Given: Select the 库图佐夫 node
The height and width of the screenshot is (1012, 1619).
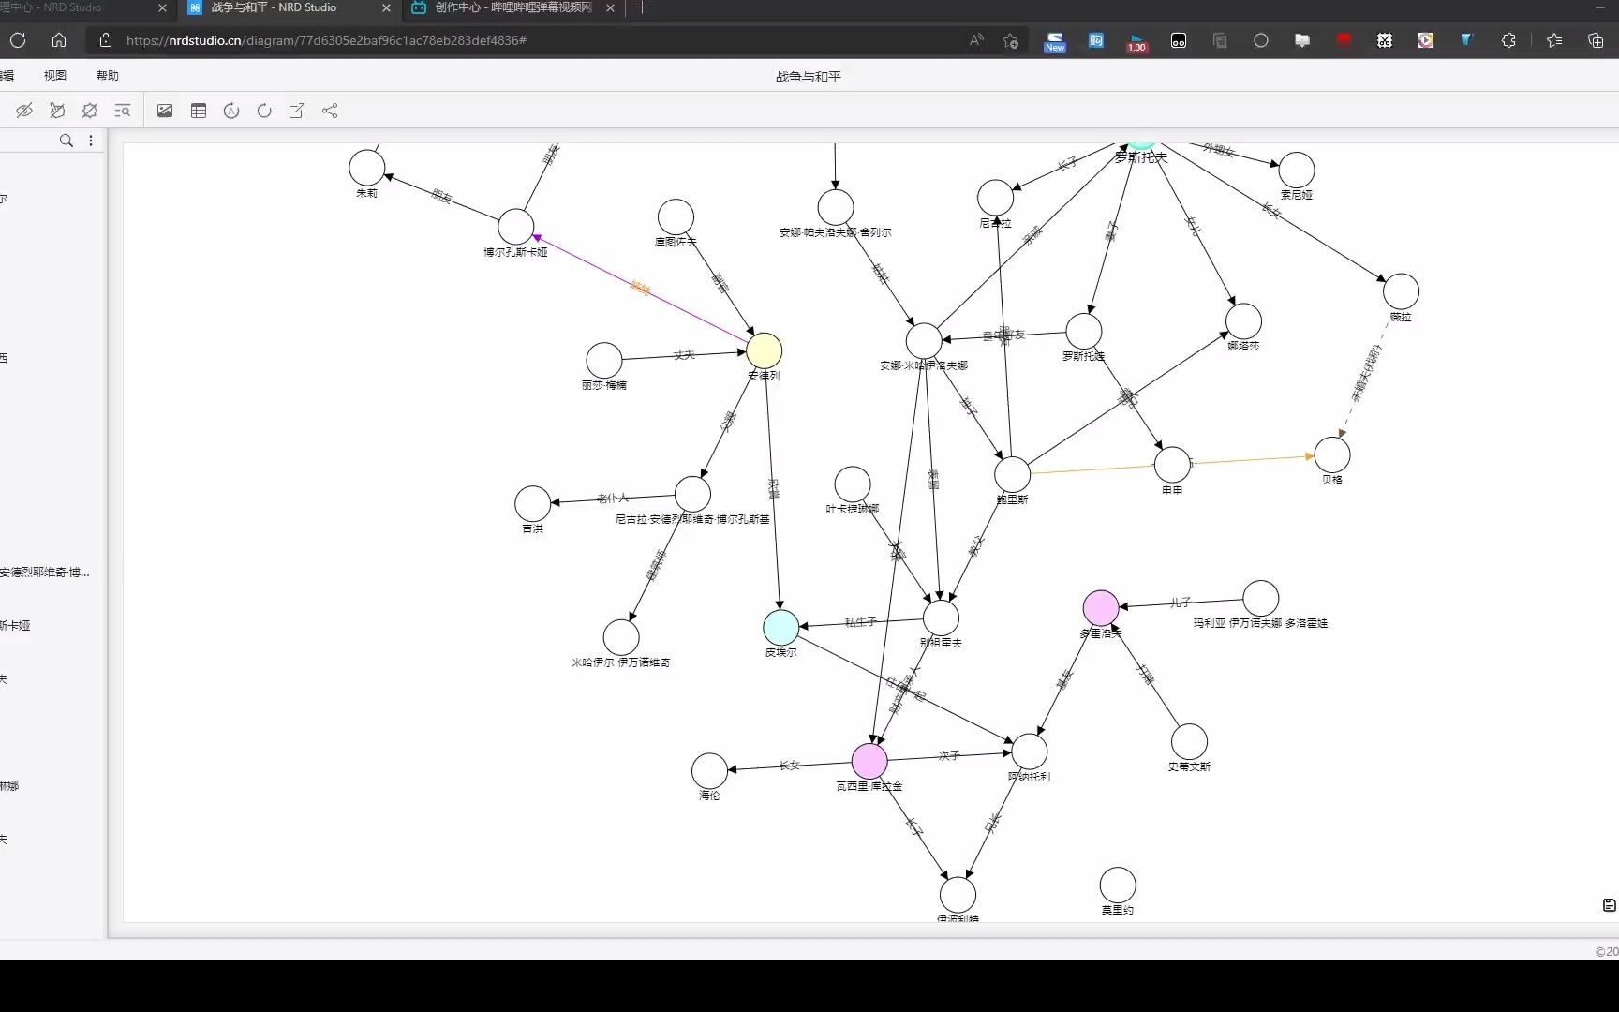Looking at the screenshot, I should (x=676, y=217).
